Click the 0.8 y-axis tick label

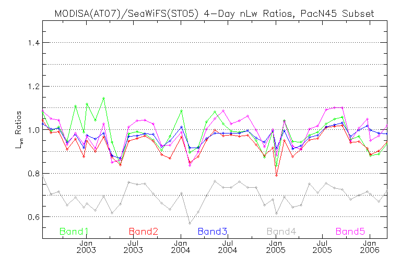[x=34, y=174]
